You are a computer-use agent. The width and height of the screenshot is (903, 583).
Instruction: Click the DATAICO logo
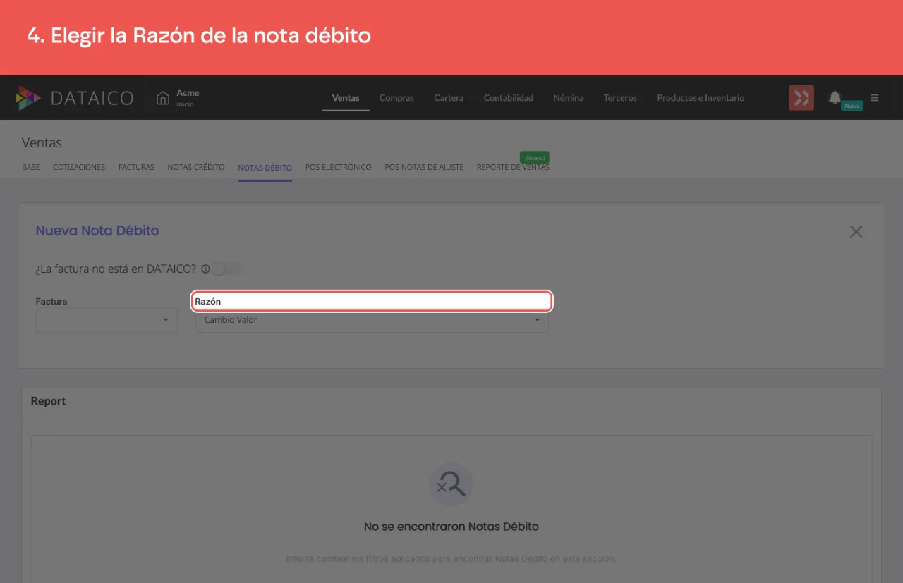[x=74, y=98]
